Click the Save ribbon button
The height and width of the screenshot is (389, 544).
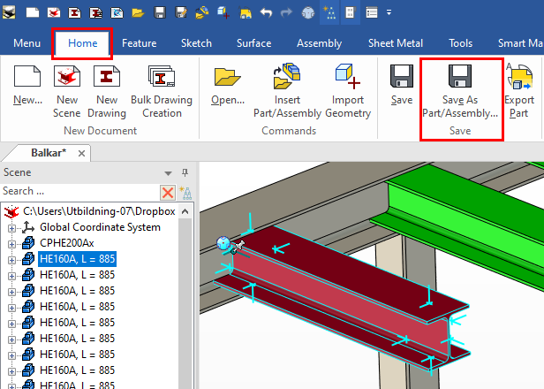point(402,85)
